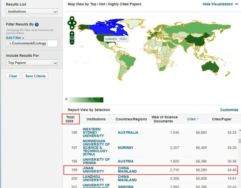Click the Cites/Paper column header

(x=222, y=119)
